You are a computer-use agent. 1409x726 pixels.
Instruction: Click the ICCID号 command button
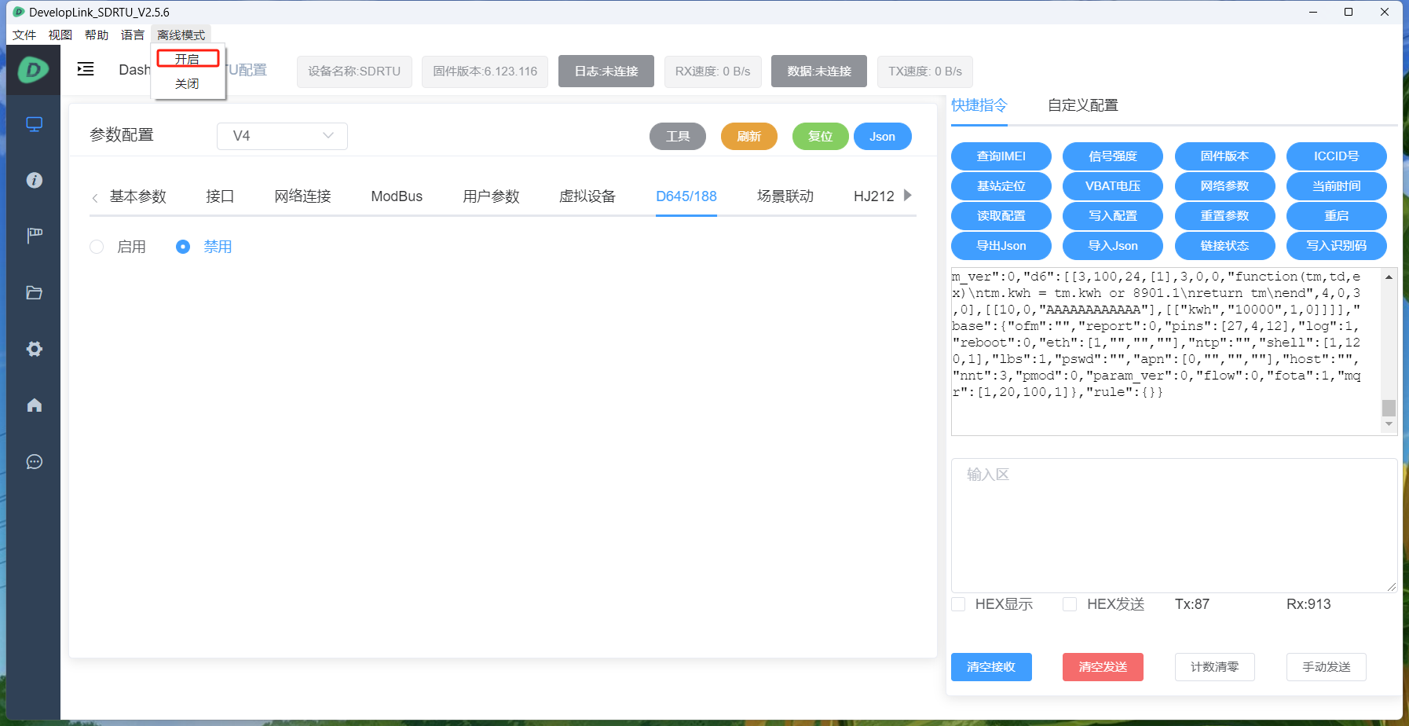[1337, 156]
